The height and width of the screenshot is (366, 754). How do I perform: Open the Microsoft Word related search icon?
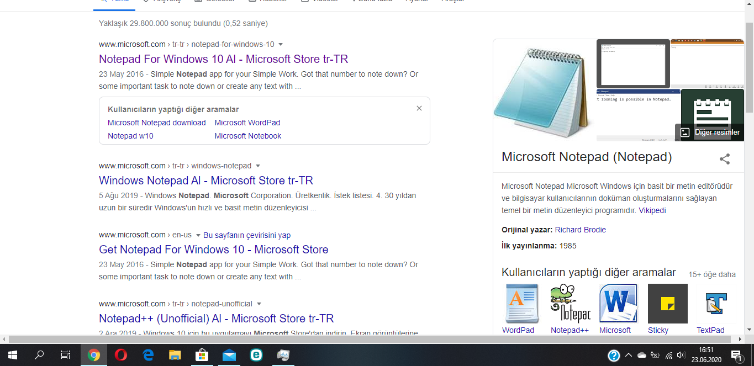(619, 304)
